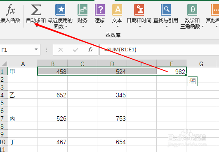Select cell B7 containing 526
The image size is (219, 152).
[53, 118]
